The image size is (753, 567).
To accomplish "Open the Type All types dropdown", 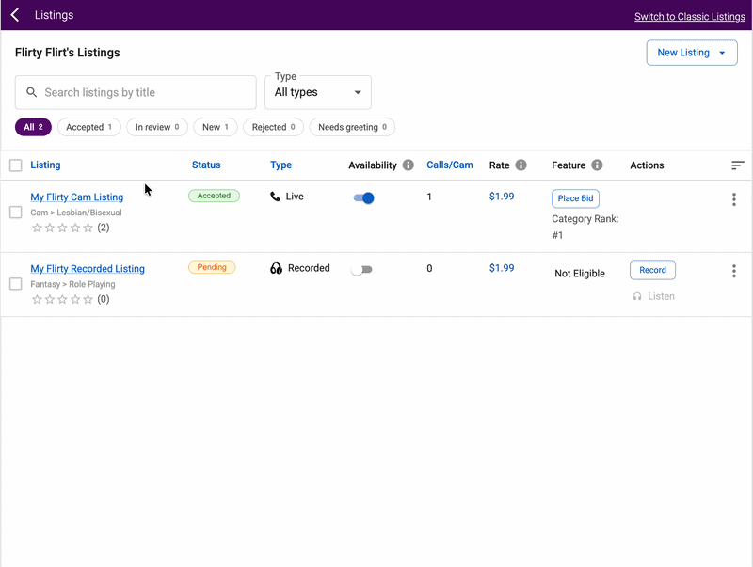I will click(x=318, y=92).
